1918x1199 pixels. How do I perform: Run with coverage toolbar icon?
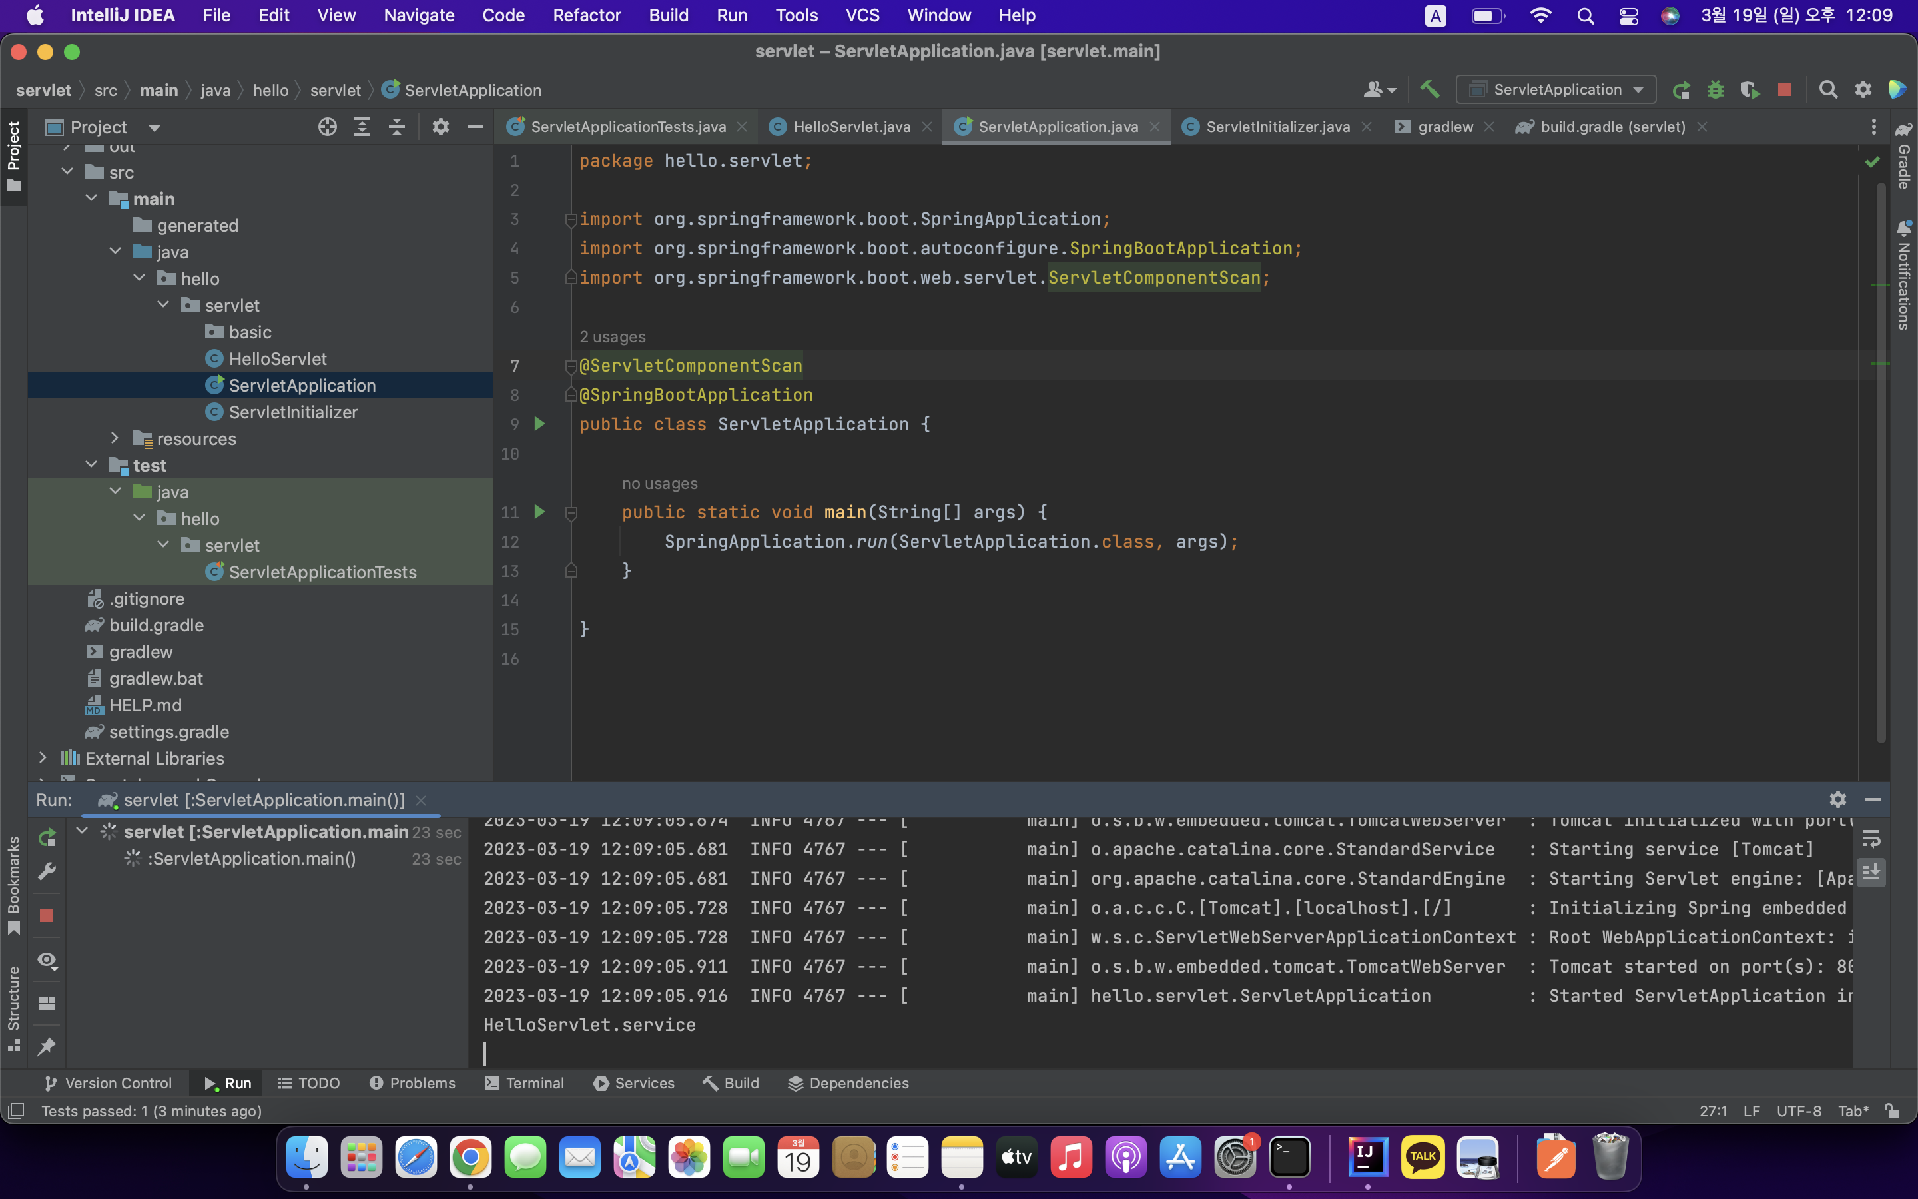1750,90
